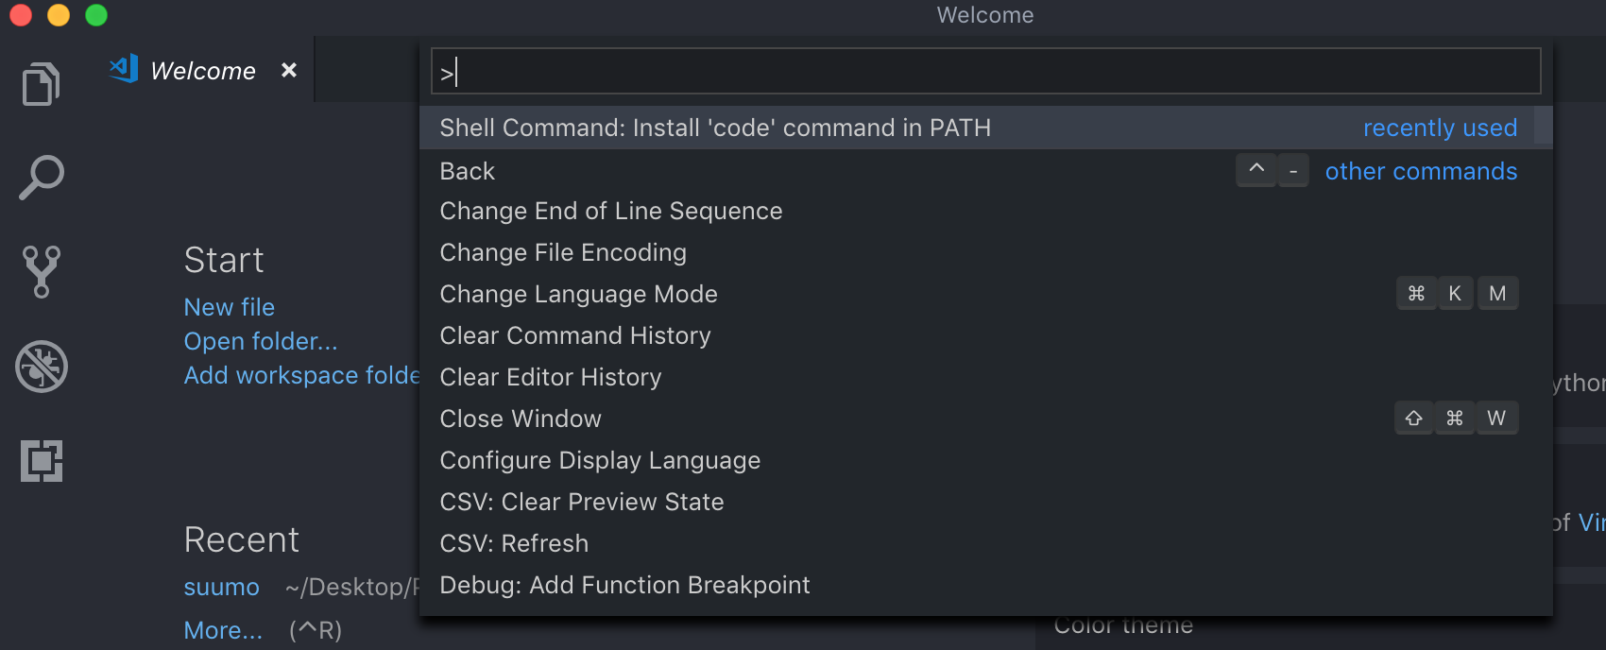Open the Search view icon
The image size is (1606, 650).
(x=41, y=178)
